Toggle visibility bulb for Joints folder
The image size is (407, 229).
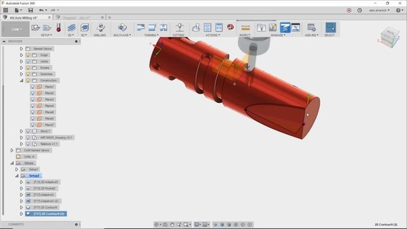pyautogui.click(x=28, y=61)
